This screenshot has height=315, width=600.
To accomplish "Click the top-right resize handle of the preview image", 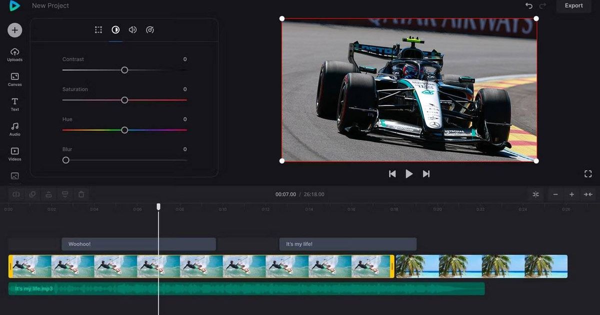I will [x=536, y=18].
